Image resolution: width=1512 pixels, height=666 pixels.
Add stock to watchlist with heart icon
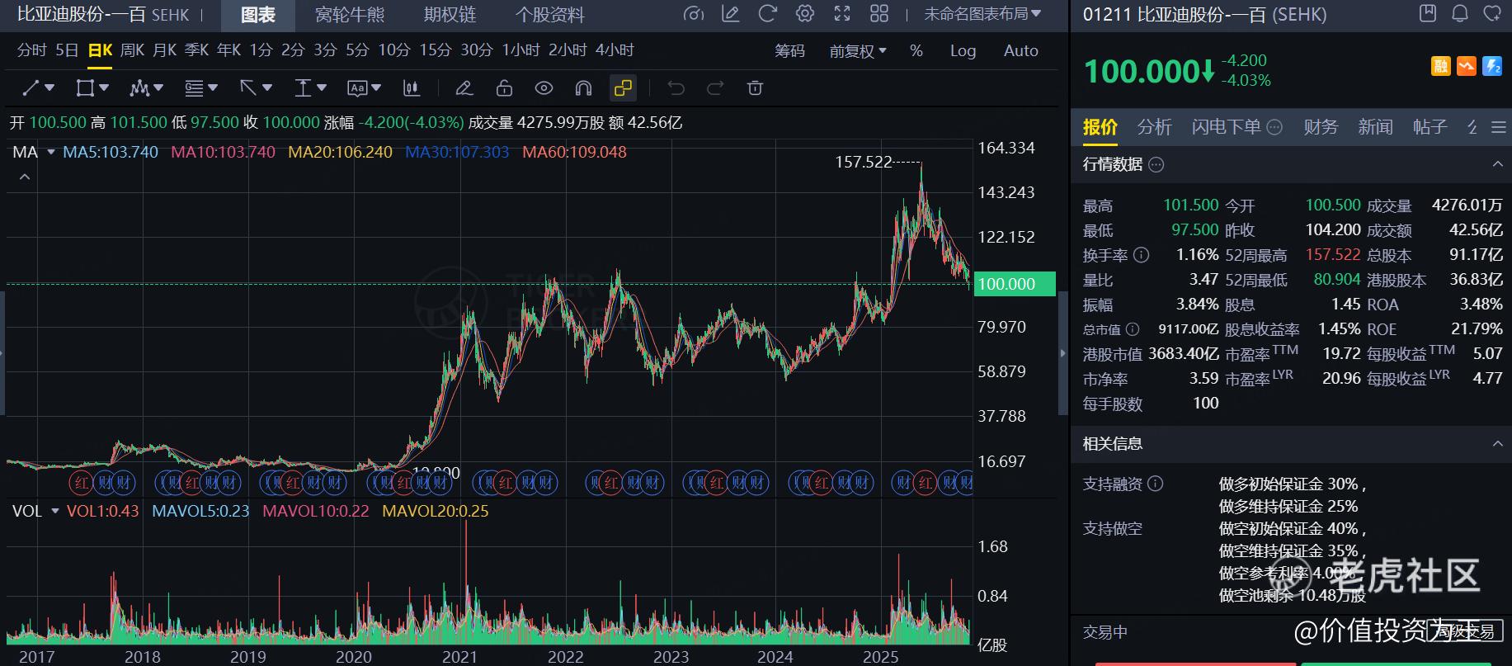[x=1492, y=14]
